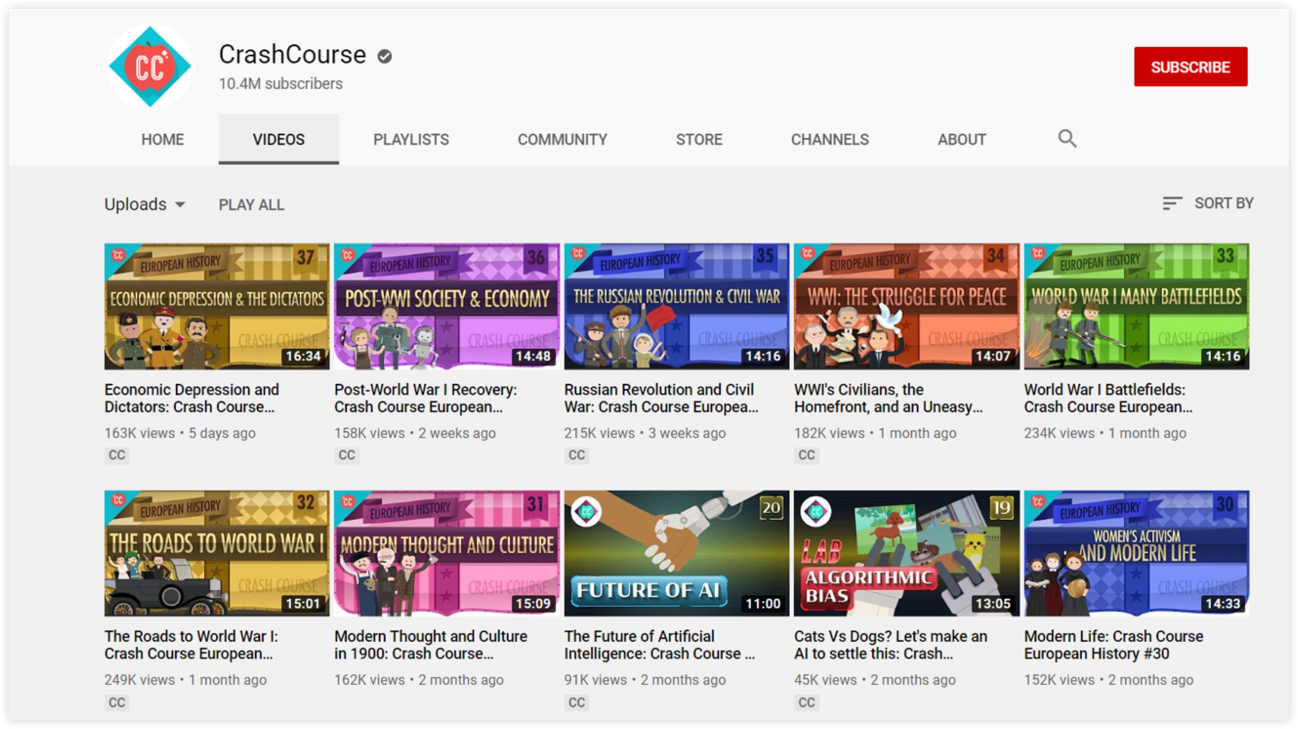Image resolution: width=1298 pixels, height=729 pixels.
Task: Open the channel search magnifier icon
Action: 1067,139
